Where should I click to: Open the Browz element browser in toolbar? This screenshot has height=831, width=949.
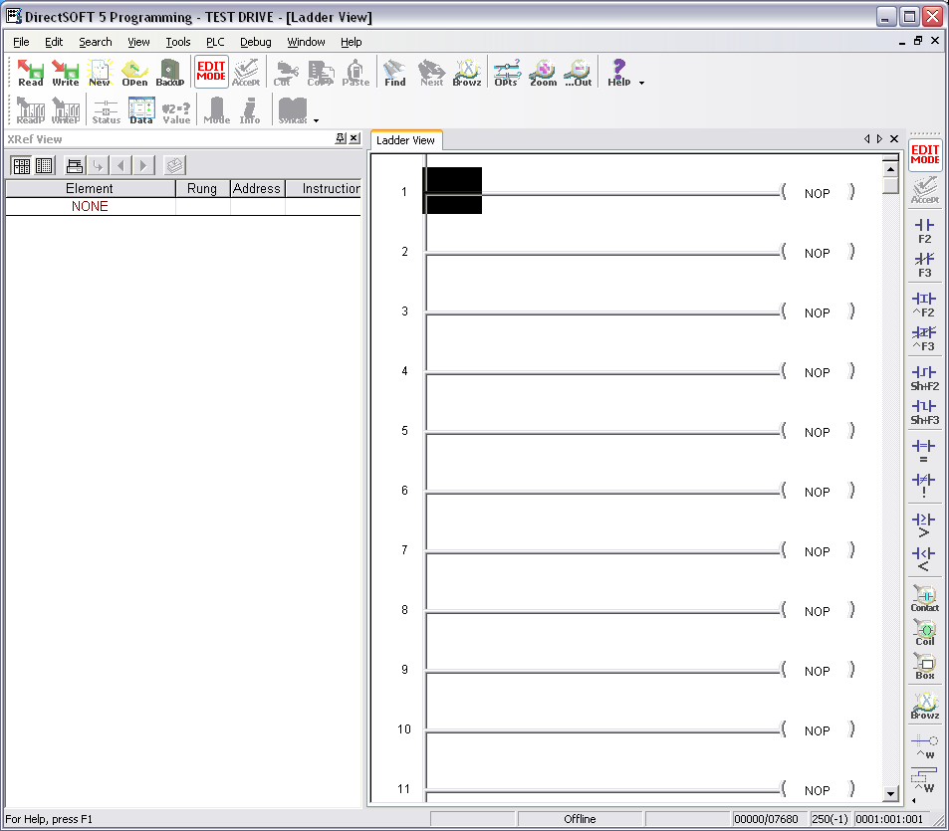tap(467, 73)
